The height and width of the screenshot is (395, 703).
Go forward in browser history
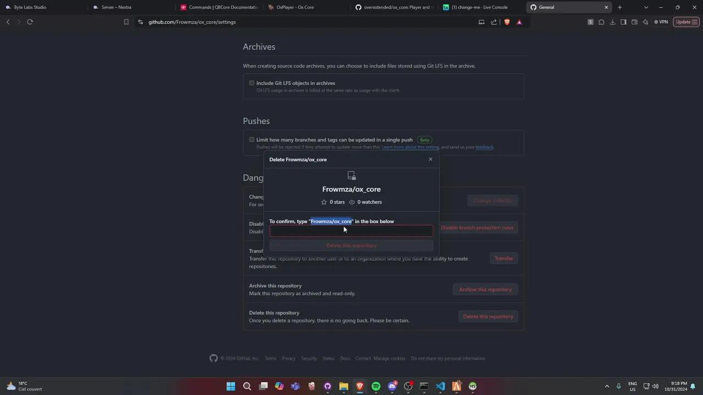[x=19, y=22]
